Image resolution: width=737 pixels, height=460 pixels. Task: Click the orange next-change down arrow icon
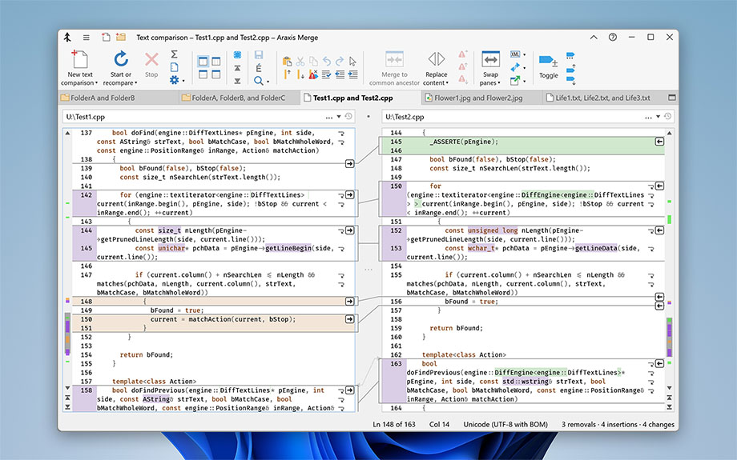tap(300, 74)
